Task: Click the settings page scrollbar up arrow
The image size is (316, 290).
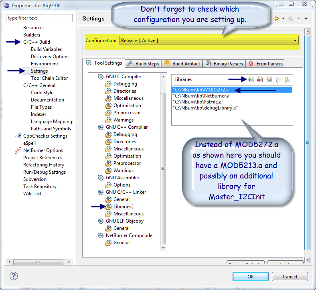Action: tap(307, 31)
